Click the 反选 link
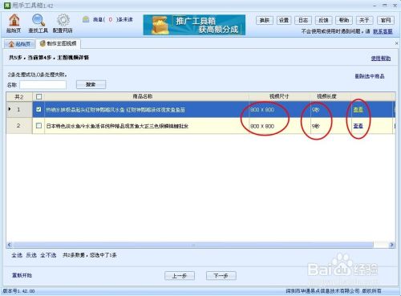 click(x=31, y=255)
